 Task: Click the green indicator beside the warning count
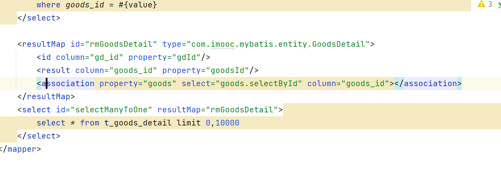[499, 5]
